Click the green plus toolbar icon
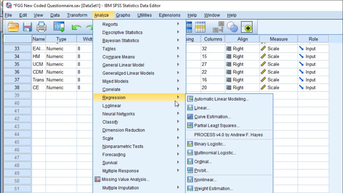Screen dimensions: 343x193 click(247, 27)
